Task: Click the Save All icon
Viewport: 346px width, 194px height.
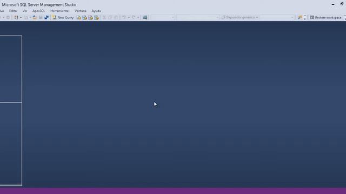Action: pos(46,17)
